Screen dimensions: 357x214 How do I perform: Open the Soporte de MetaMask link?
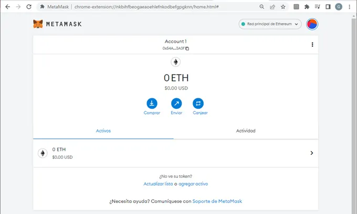coord(217,201)
